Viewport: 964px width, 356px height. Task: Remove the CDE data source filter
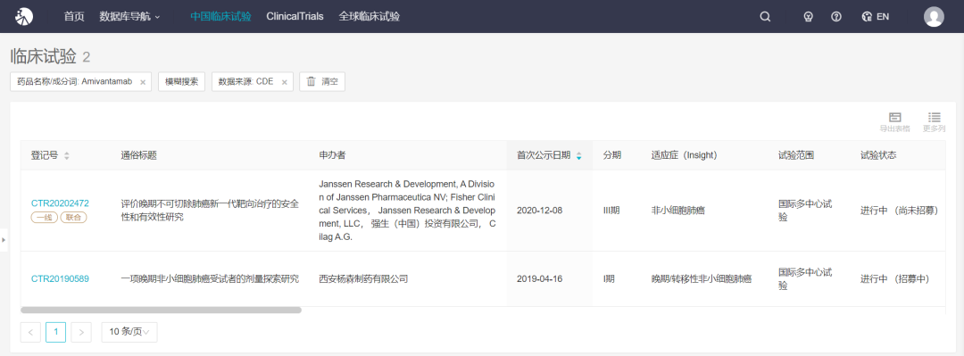pyautogui.click(x=284, y=82)
